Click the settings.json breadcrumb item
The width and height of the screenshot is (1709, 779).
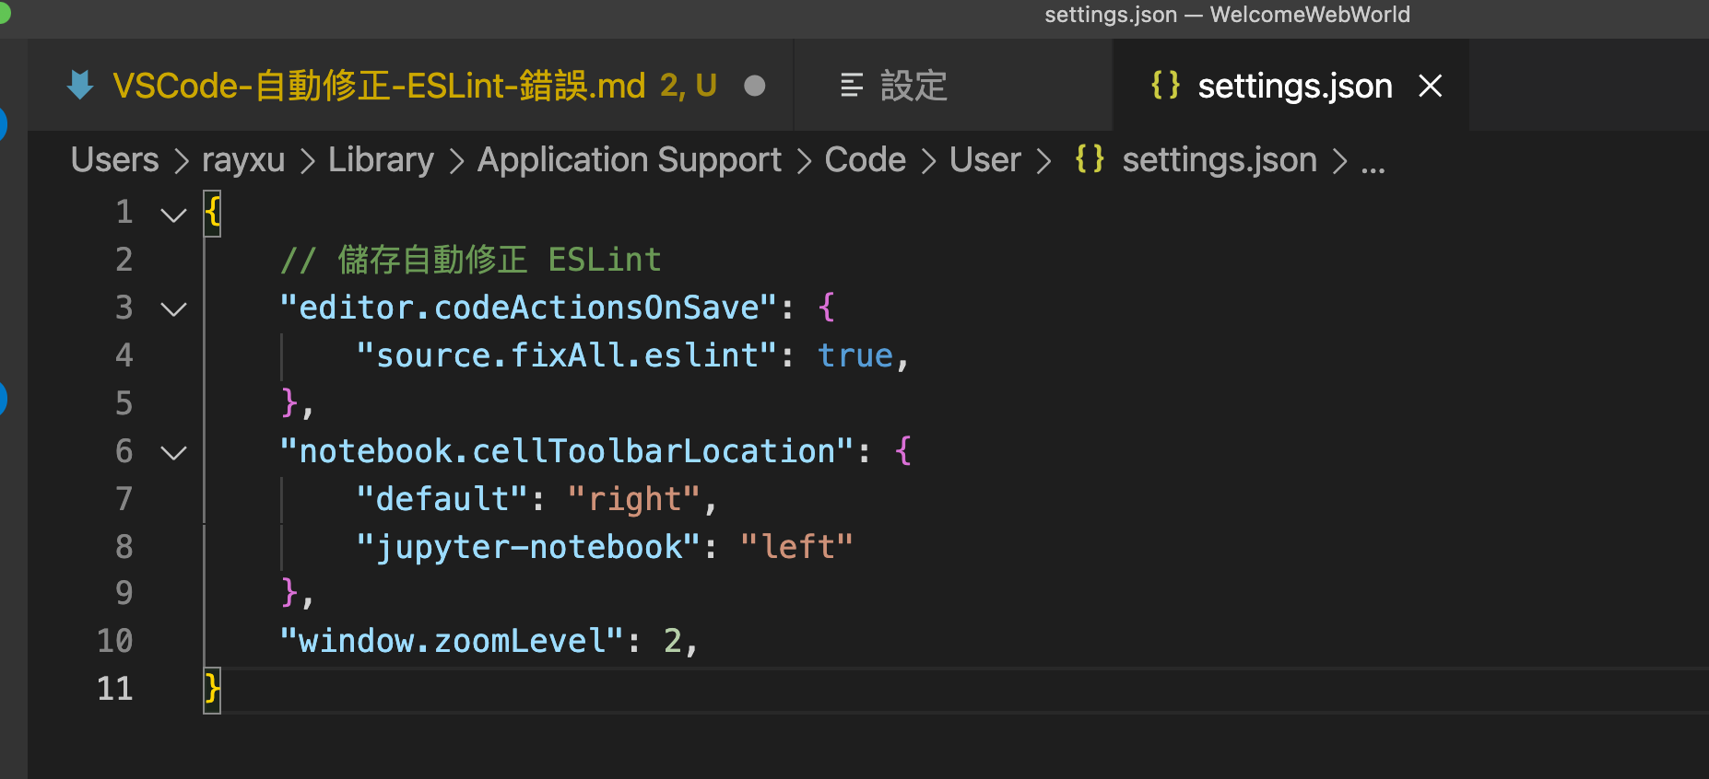[1219, 159]
